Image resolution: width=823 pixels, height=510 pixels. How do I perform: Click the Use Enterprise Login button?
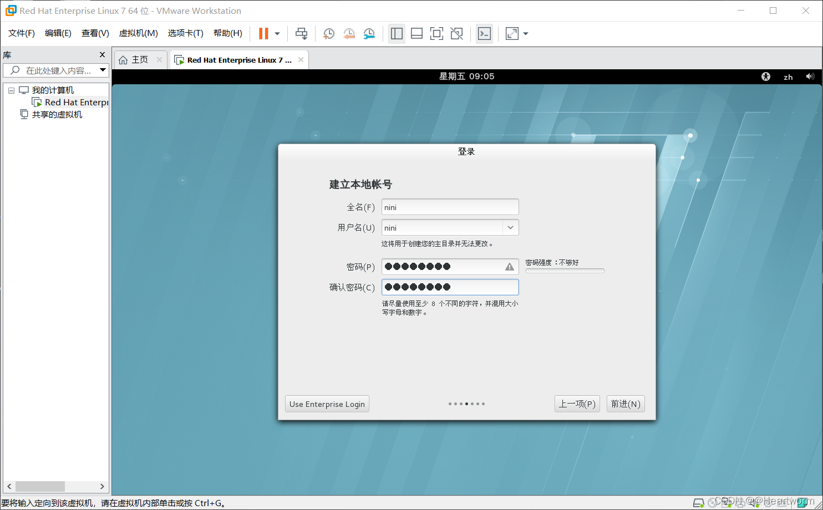click(x=327, y=404)
